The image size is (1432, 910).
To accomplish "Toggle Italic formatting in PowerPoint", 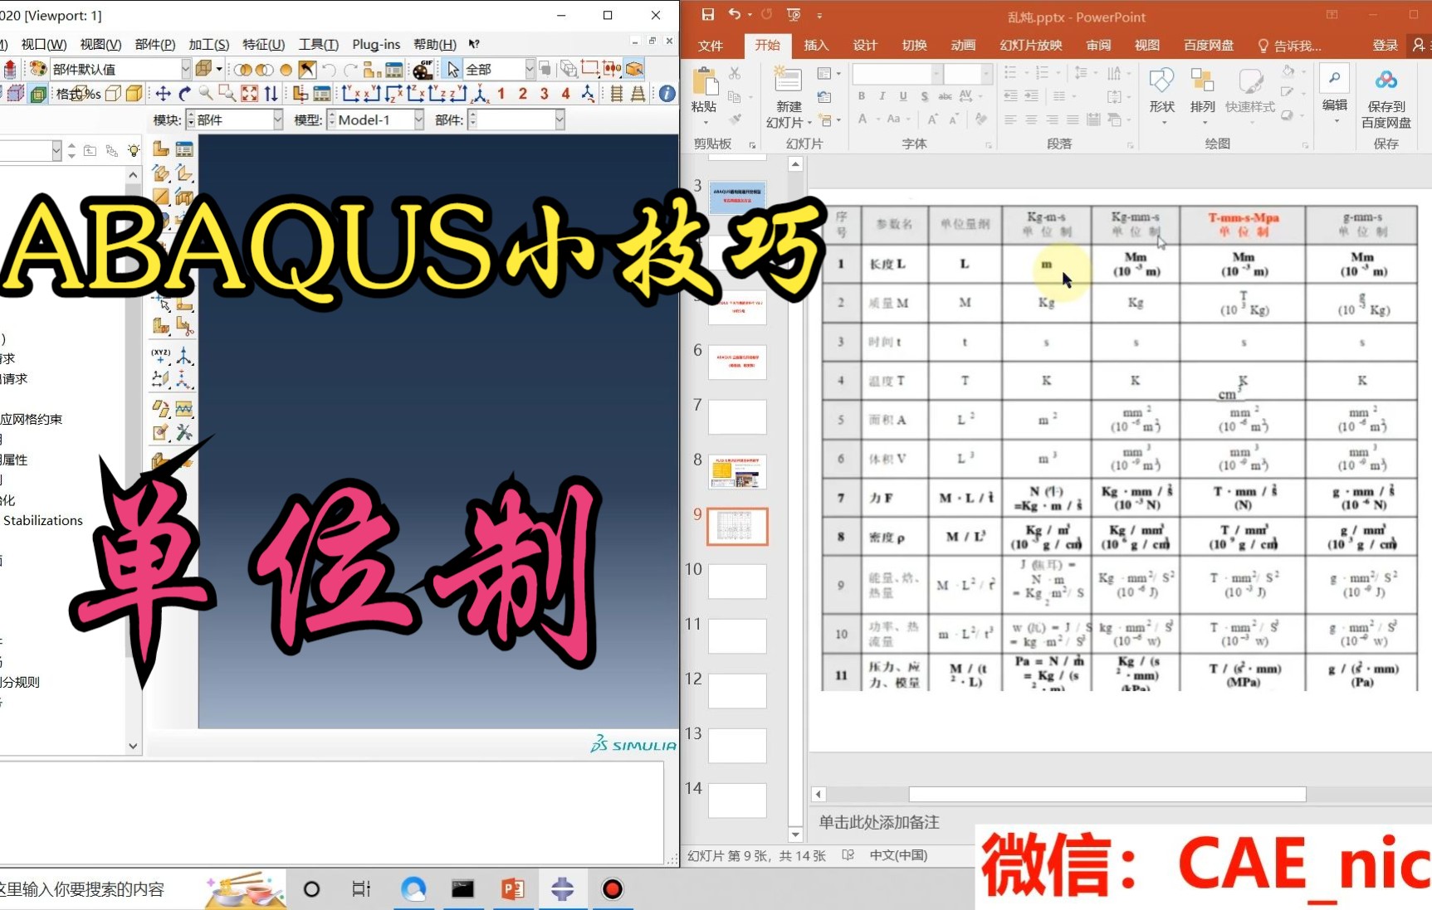I will [x=882, y=96].
